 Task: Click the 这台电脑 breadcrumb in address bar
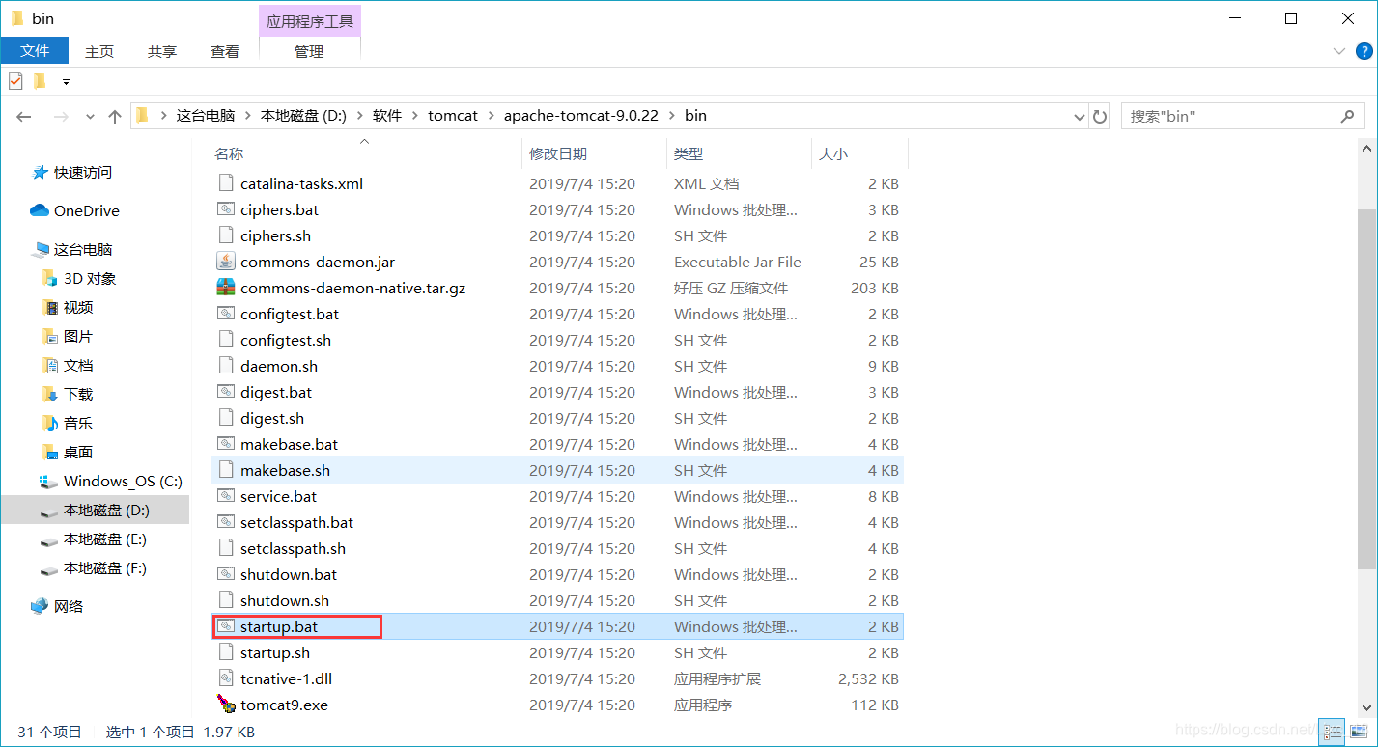pyautogui.click(x=206, y=116)
